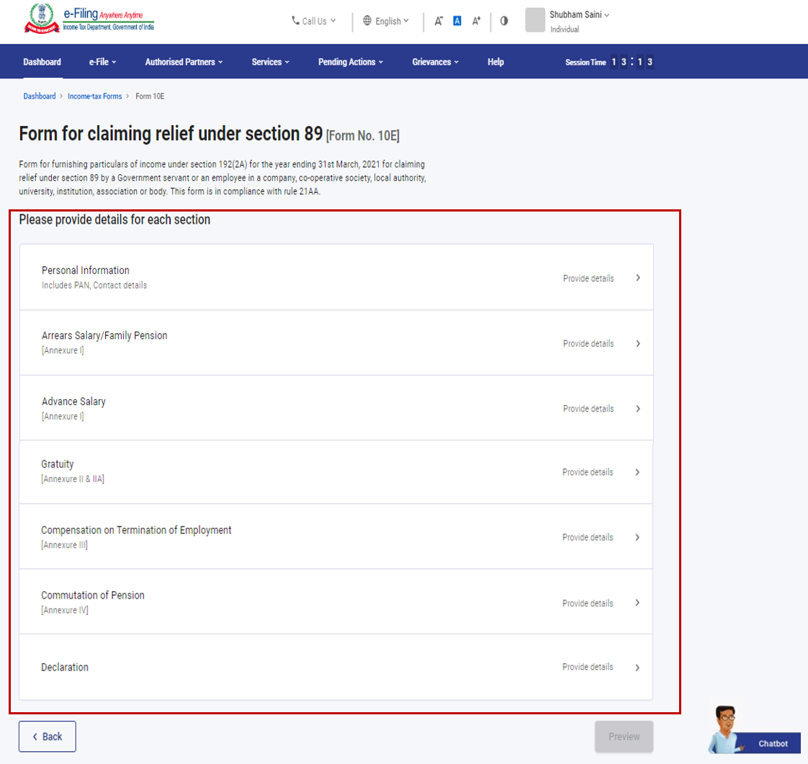This screenshot has width=808, height=764.
Task: Navigate to Income-tax Forms via breadcrumb
Action: 94,96
